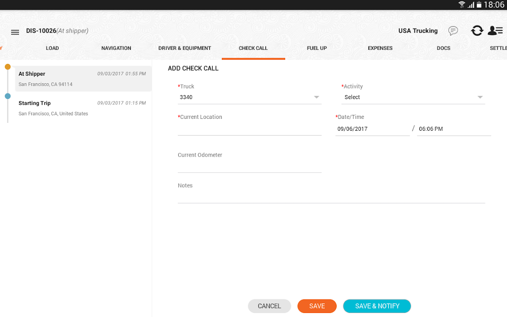Open the hamburger navigation menu
The height and width of the screenshot is (317, 507).
(15, 32)
